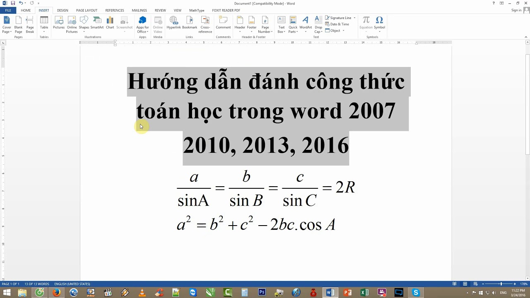
Task: Expand the Signature Line dropdown arrow
Action: coord(354,18)
